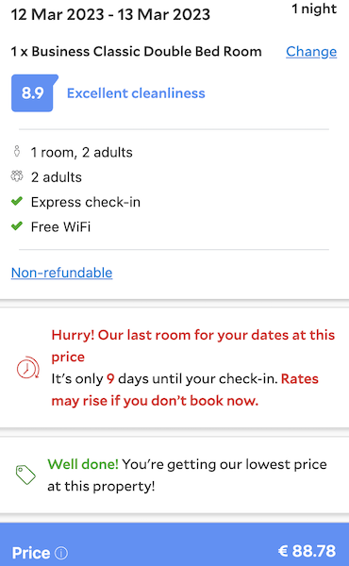Click the 8.9 rating badge
The image size is (349, 566).
pyautogui.click(x=34, y=93)
